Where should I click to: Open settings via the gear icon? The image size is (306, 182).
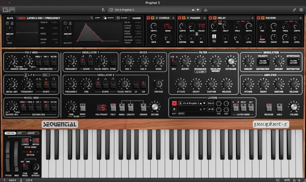click(301, 10)
